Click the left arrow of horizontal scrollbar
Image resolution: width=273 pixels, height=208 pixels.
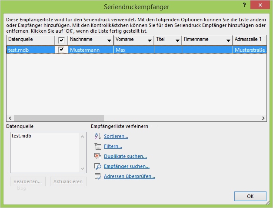coord(10,118)
